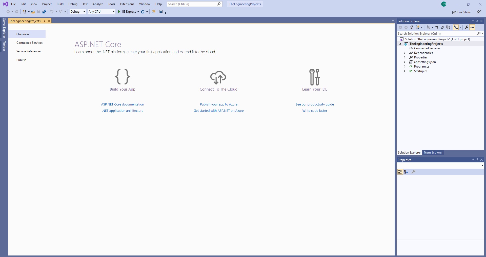Close the TheEngineeringProjects document tab
Screen dimensions: 486x257
pos(49,21)
